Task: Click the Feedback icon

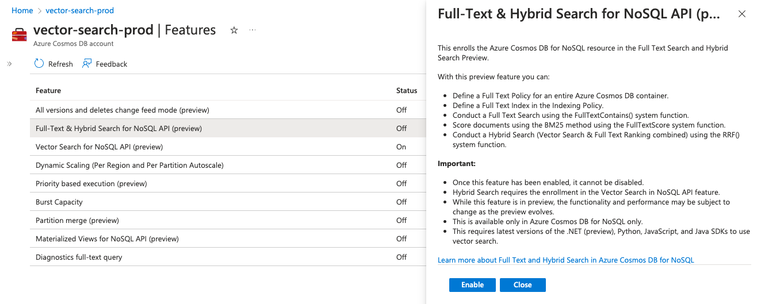Action: point(87,64)
